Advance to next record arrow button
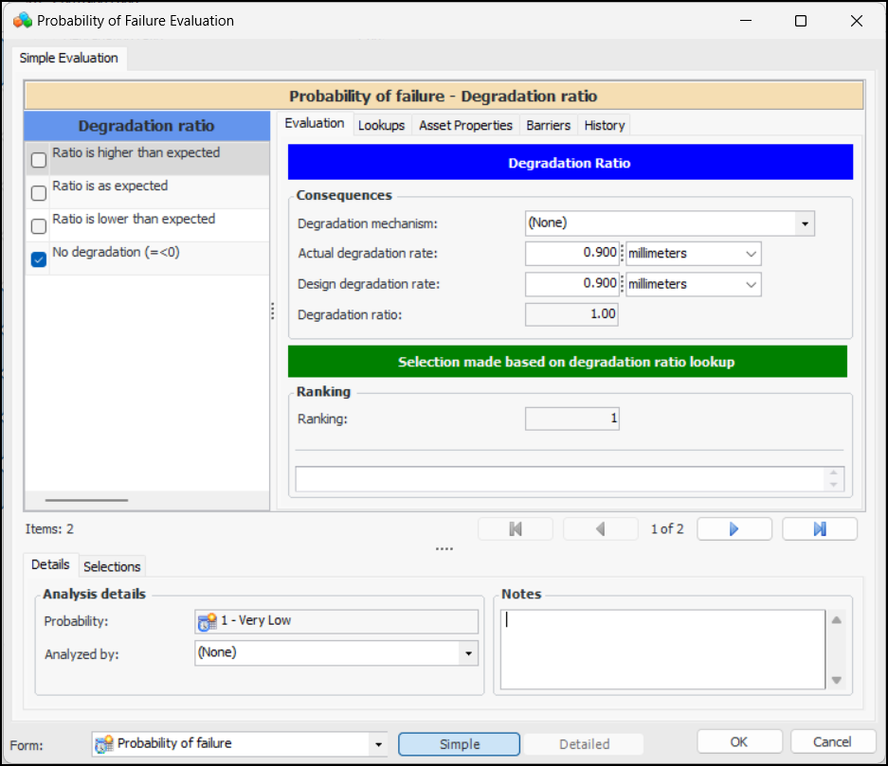 pos(734,529)
